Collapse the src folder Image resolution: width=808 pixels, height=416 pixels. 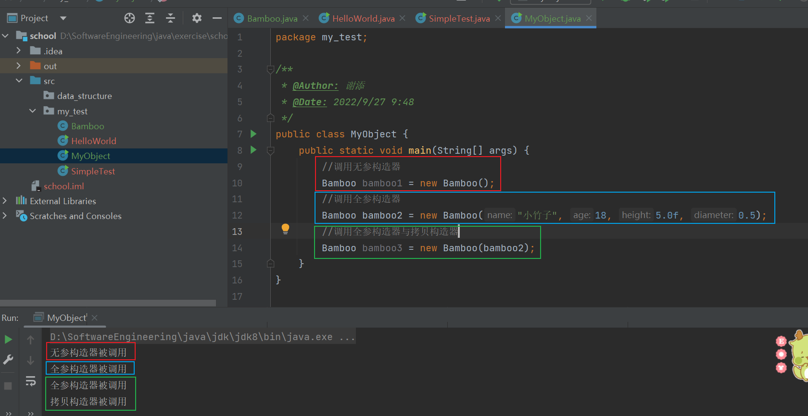tap(19, 81)
